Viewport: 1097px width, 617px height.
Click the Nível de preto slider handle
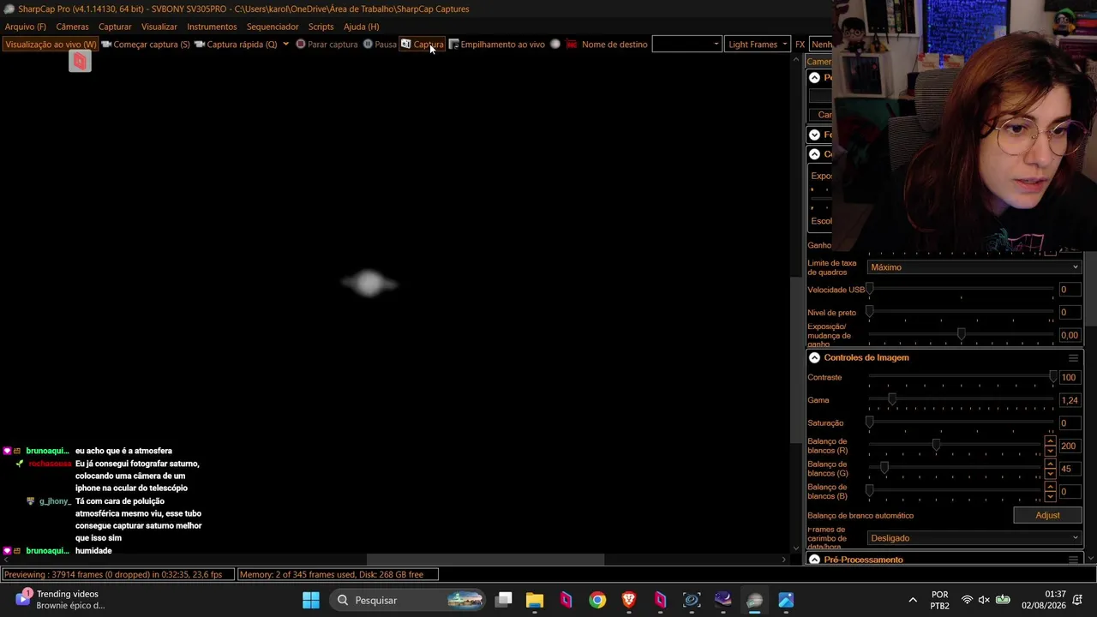point(870,312)
